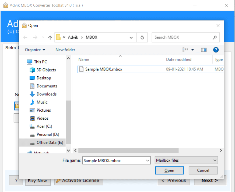Sort by Type column header
The height and width of the screenshot is (192, 235).
point(219,59)
